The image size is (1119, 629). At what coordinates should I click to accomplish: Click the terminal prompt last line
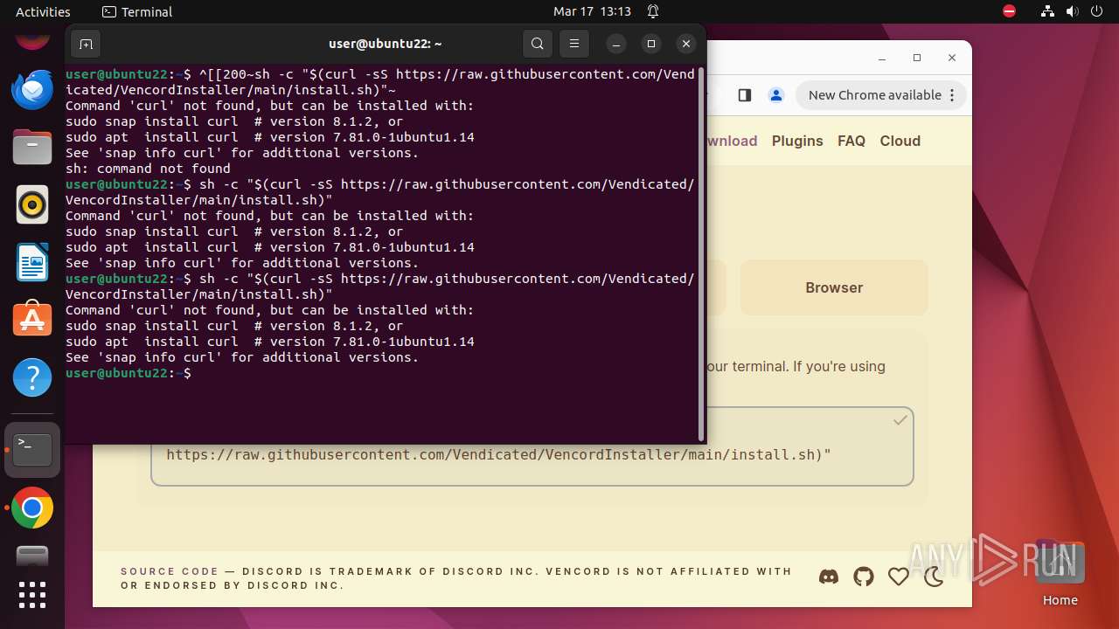pyautogui.click(x=129, y=373)
